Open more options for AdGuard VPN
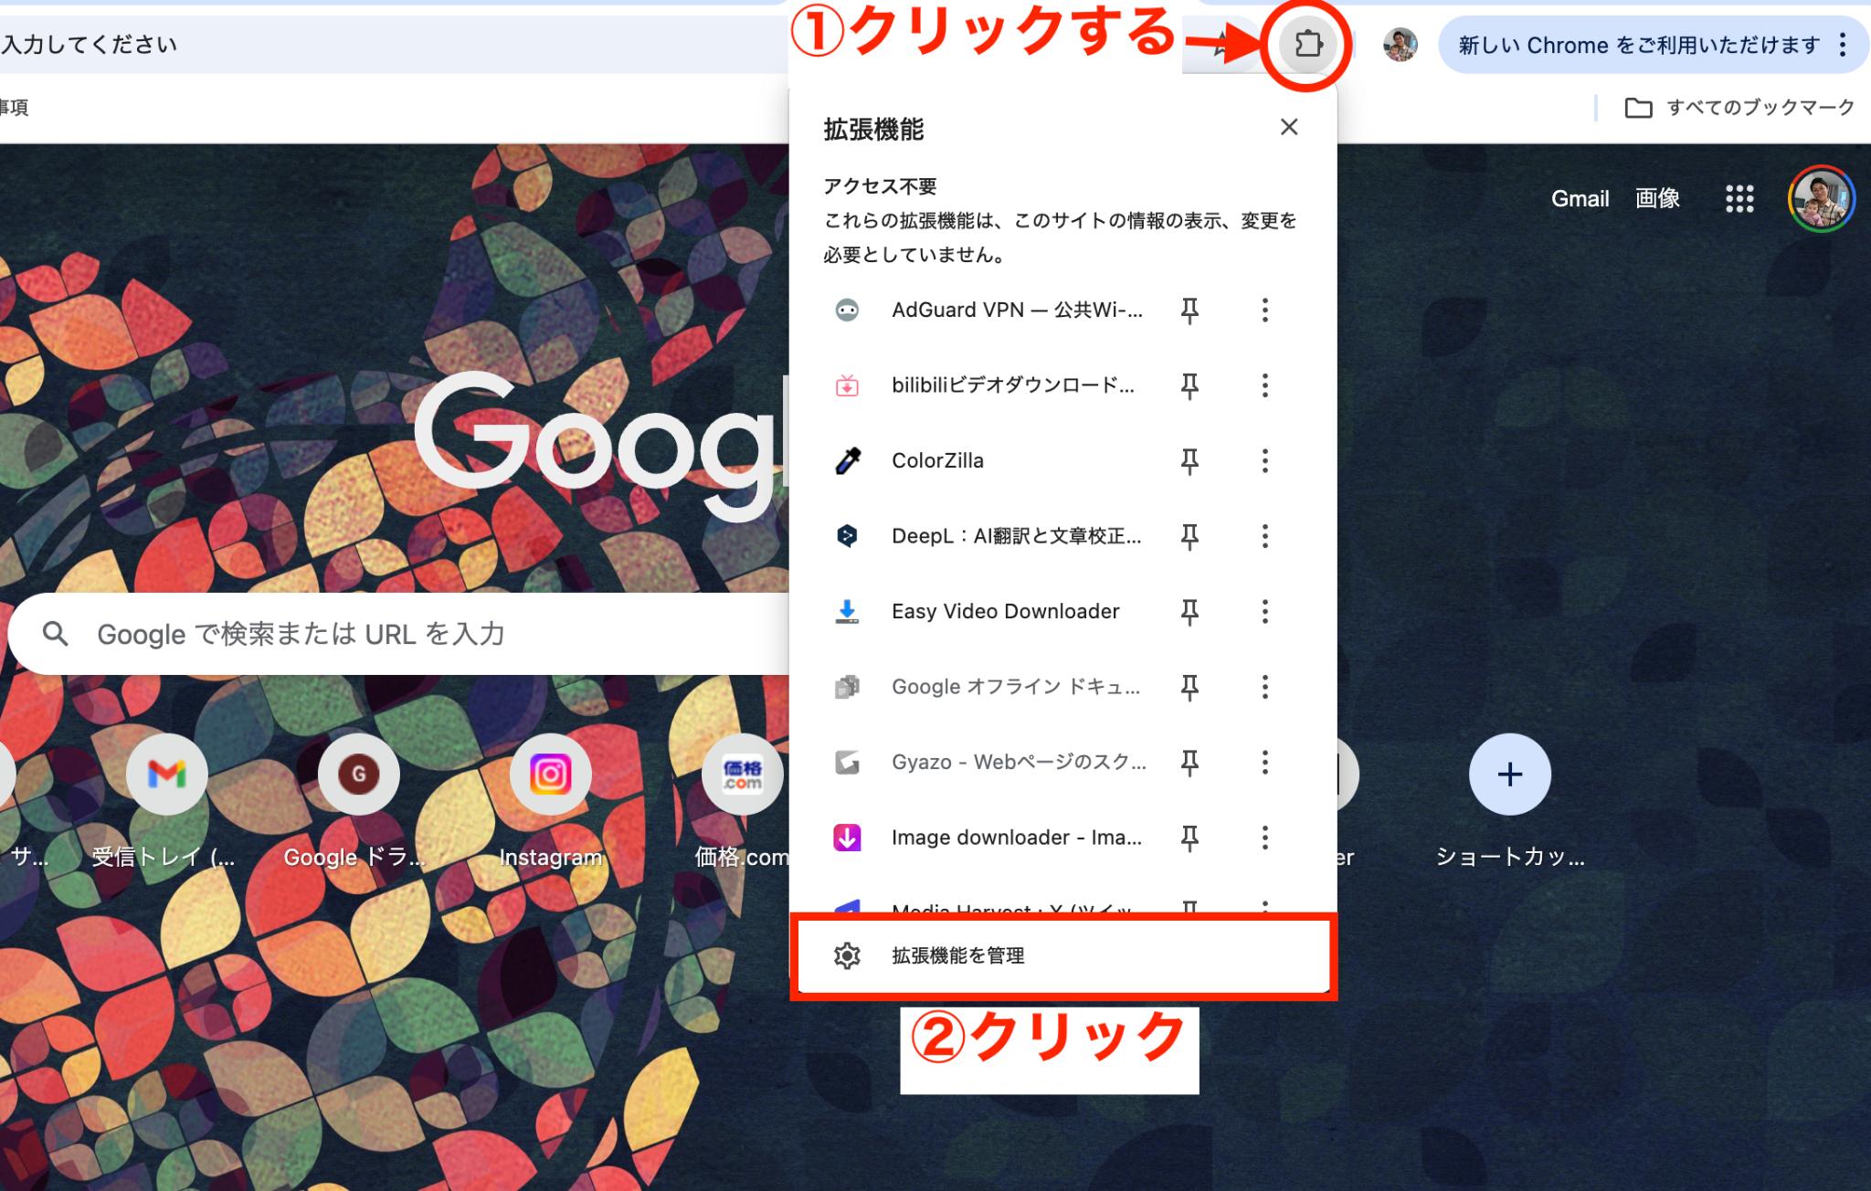1871x1191 pixels. [1265, 311]
